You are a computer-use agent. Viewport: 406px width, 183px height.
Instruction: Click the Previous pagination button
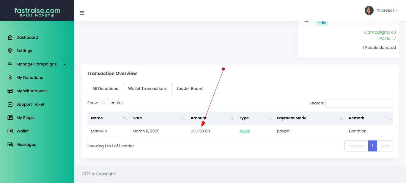(x=356, y=146)
